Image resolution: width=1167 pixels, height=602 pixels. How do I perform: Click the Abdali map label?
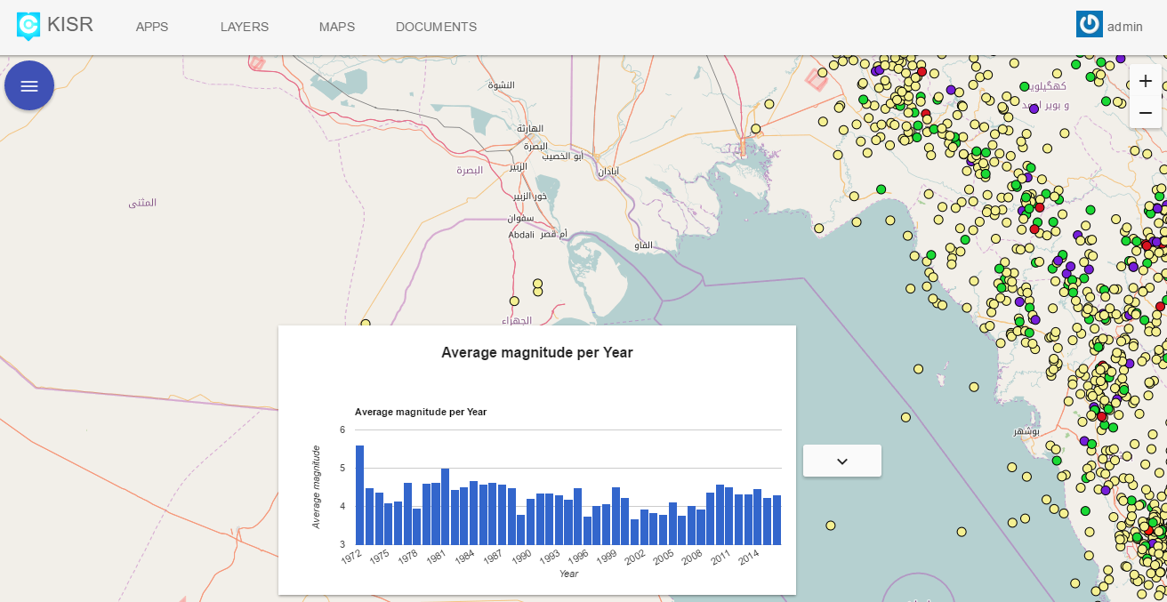(521, 234)
